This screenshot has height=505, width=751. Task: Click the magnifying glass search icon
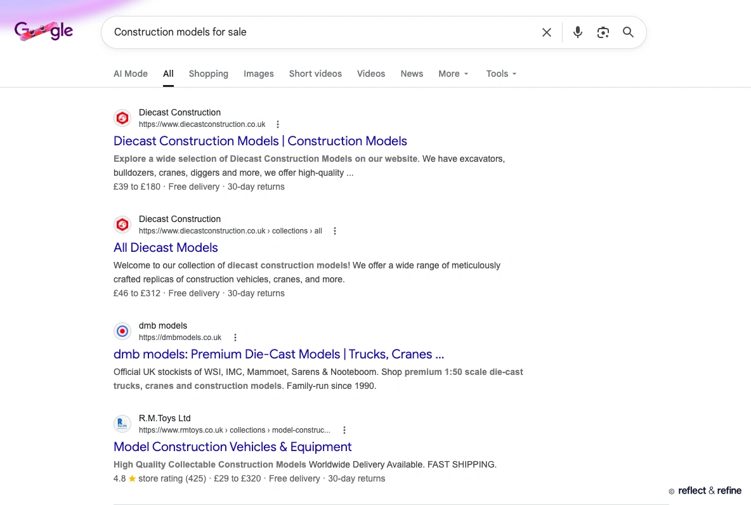click(628, 32)
